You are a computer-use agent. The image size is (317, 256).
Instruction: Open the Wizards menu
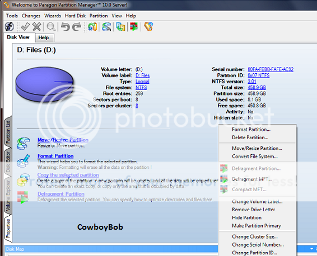(53, 16)
